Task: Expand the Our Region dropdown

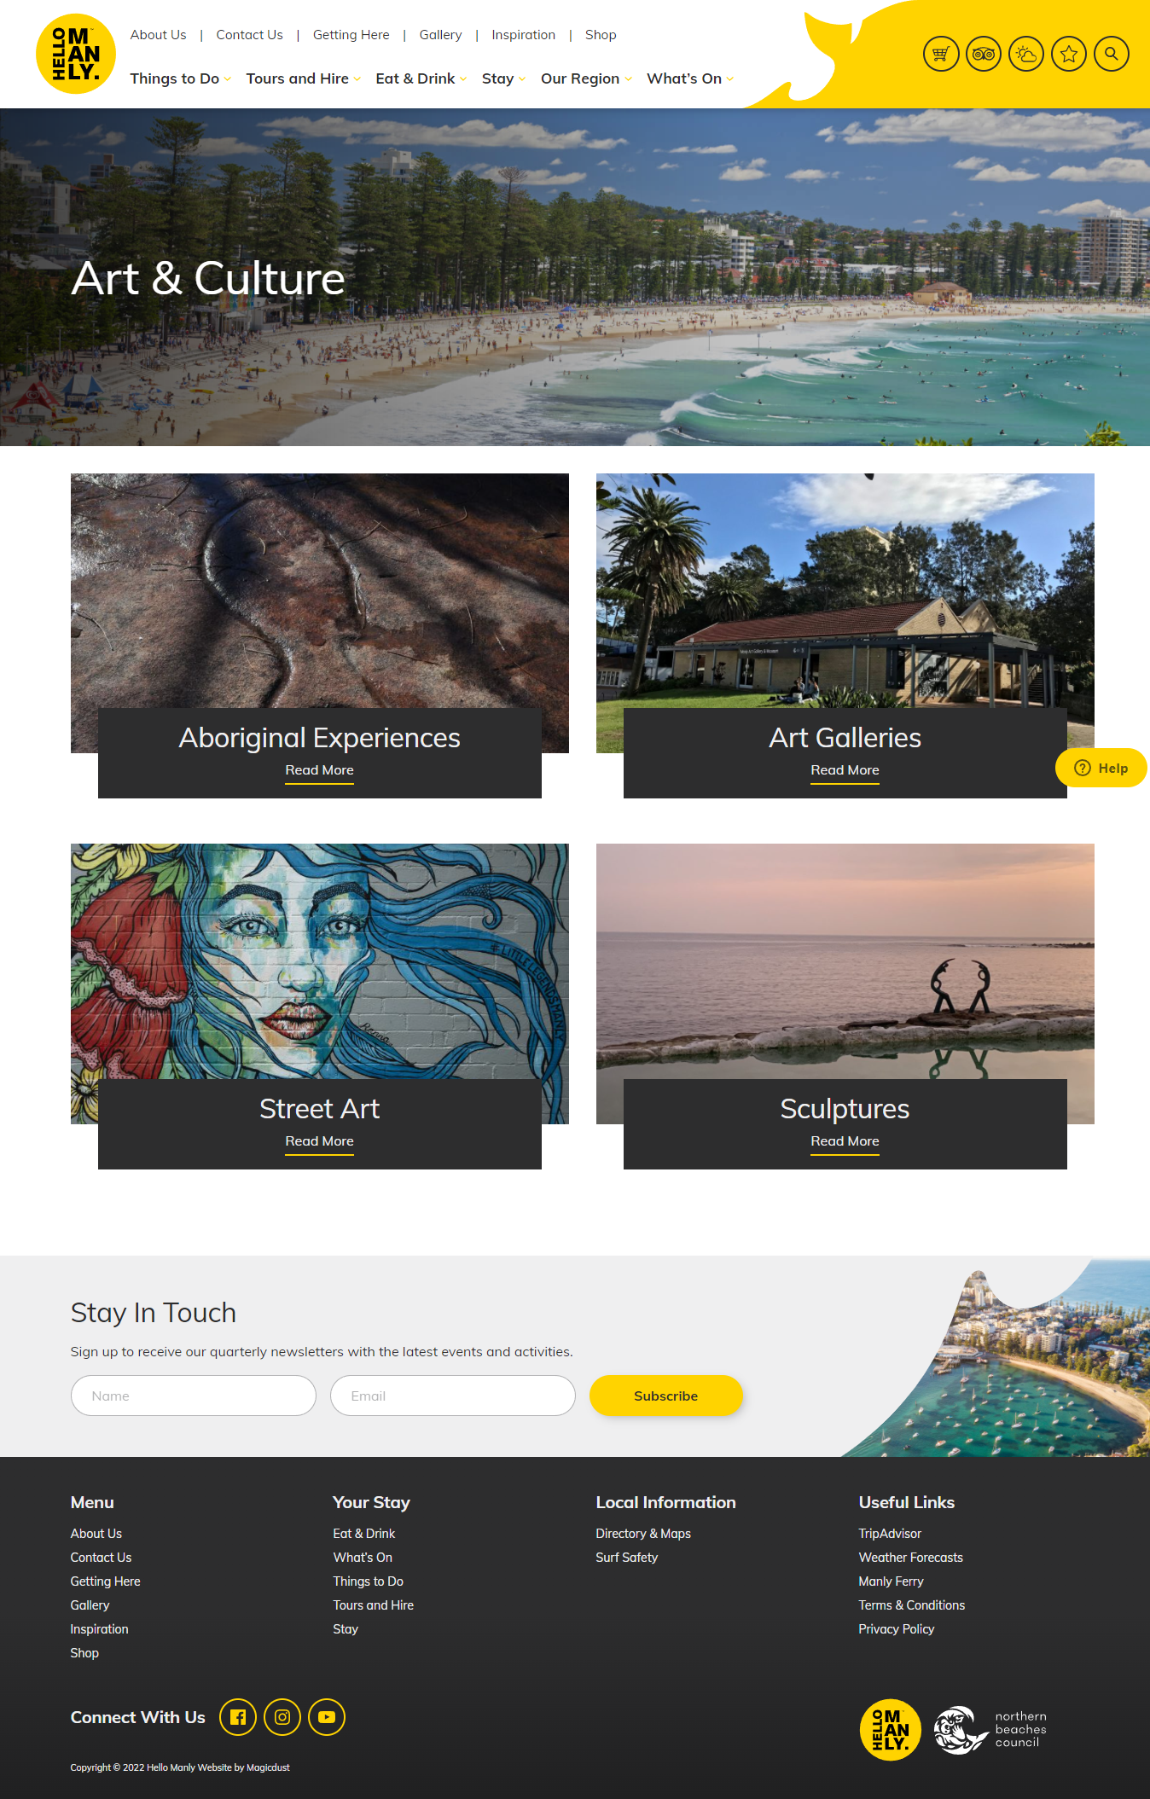Action: click(x=586, y=78)
